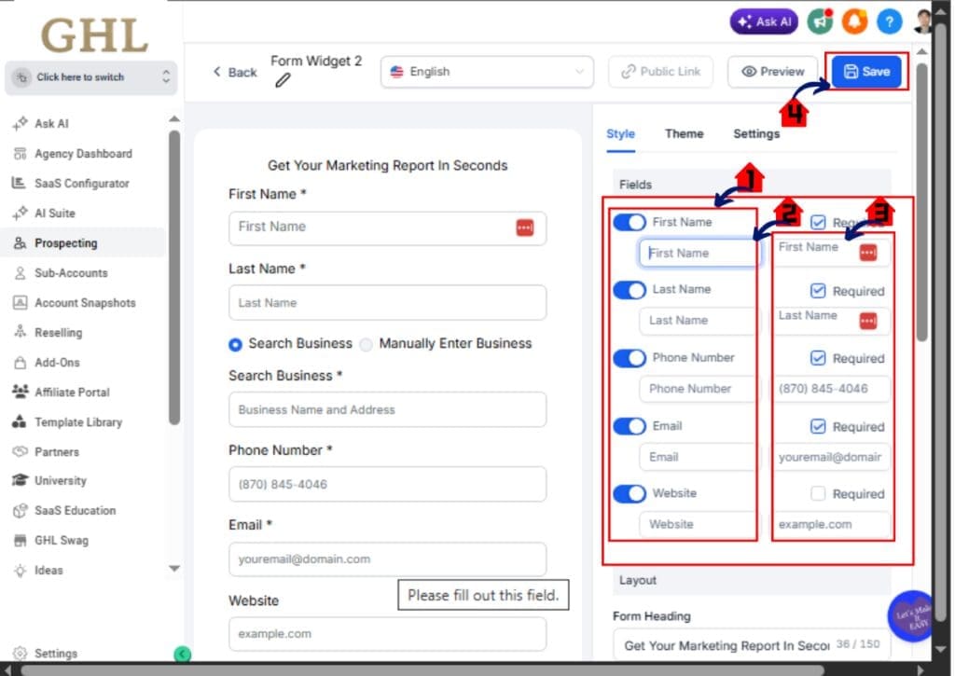Click the Preview button
The height and width of the screenshot is (676, 955).
pyautogui.click(x=773, y=72)
